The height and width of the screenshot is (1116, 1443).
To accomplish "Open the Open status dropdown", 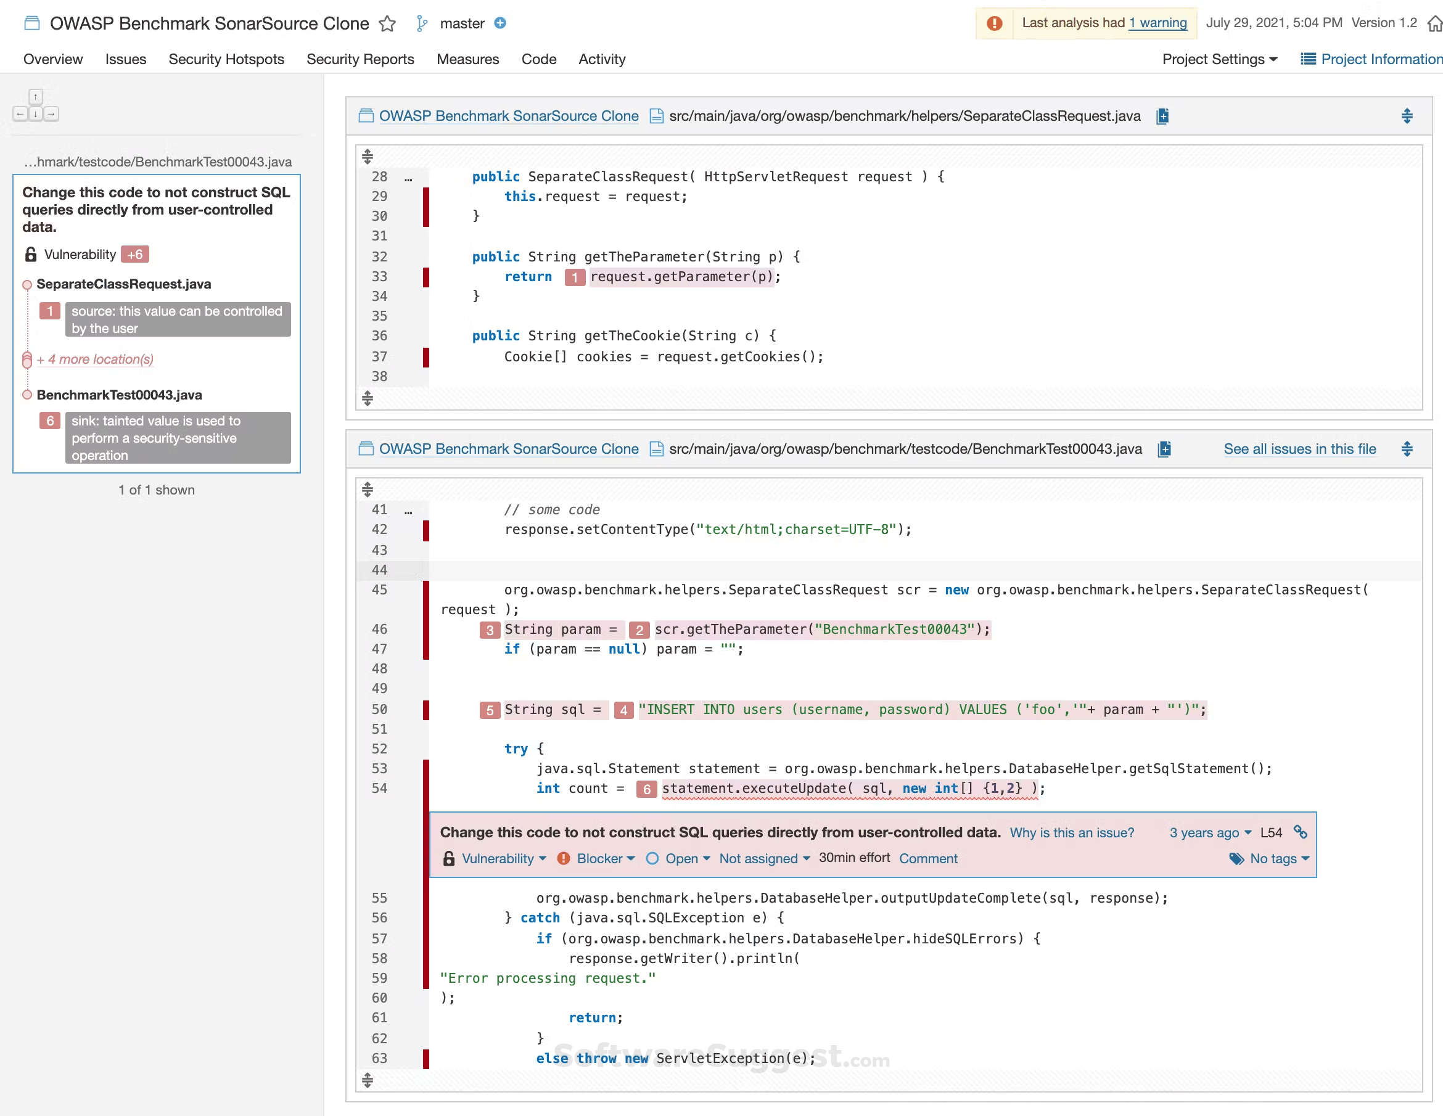I will pos(688,859).
